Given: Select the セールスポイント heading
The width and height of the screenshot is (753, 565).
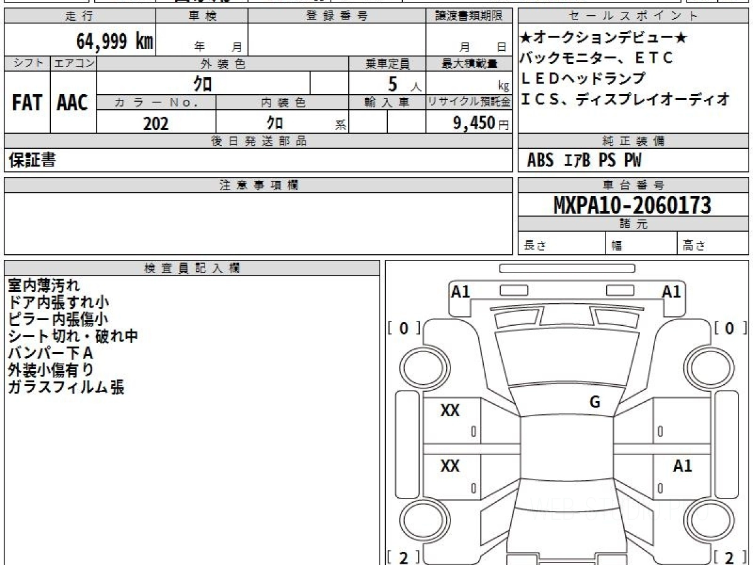Looking at the screenshot, I should click(x=633, y=16).
